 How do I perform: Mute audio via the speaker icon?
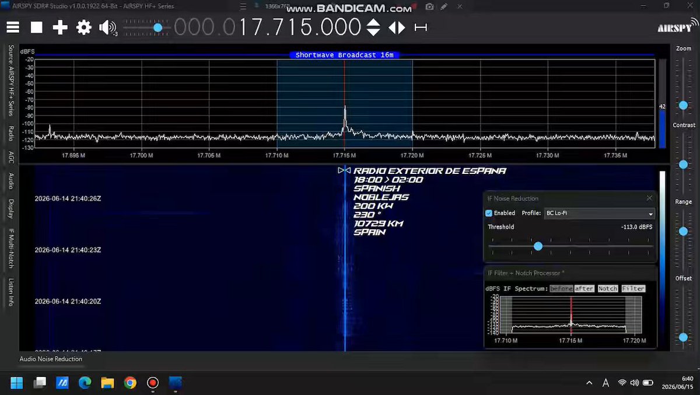click(108, 27)
